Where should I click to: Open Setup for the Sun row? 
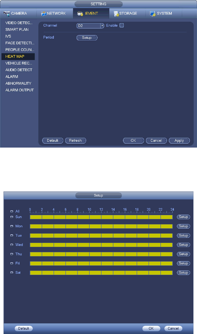pos(183,217)
